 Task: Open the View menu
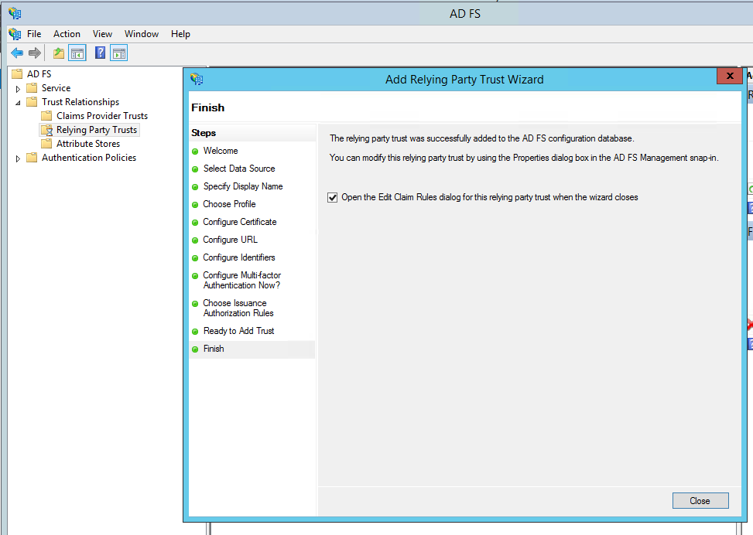coord(102,33)
